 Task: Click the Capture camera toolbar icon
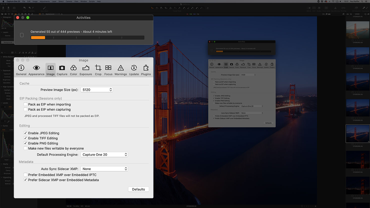coord(14,8)
